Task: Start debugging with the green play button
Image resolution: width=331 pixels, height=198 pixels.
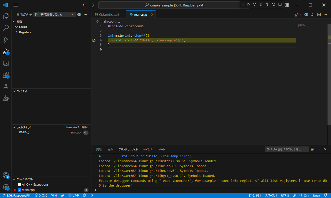Action: coord(36,14)
